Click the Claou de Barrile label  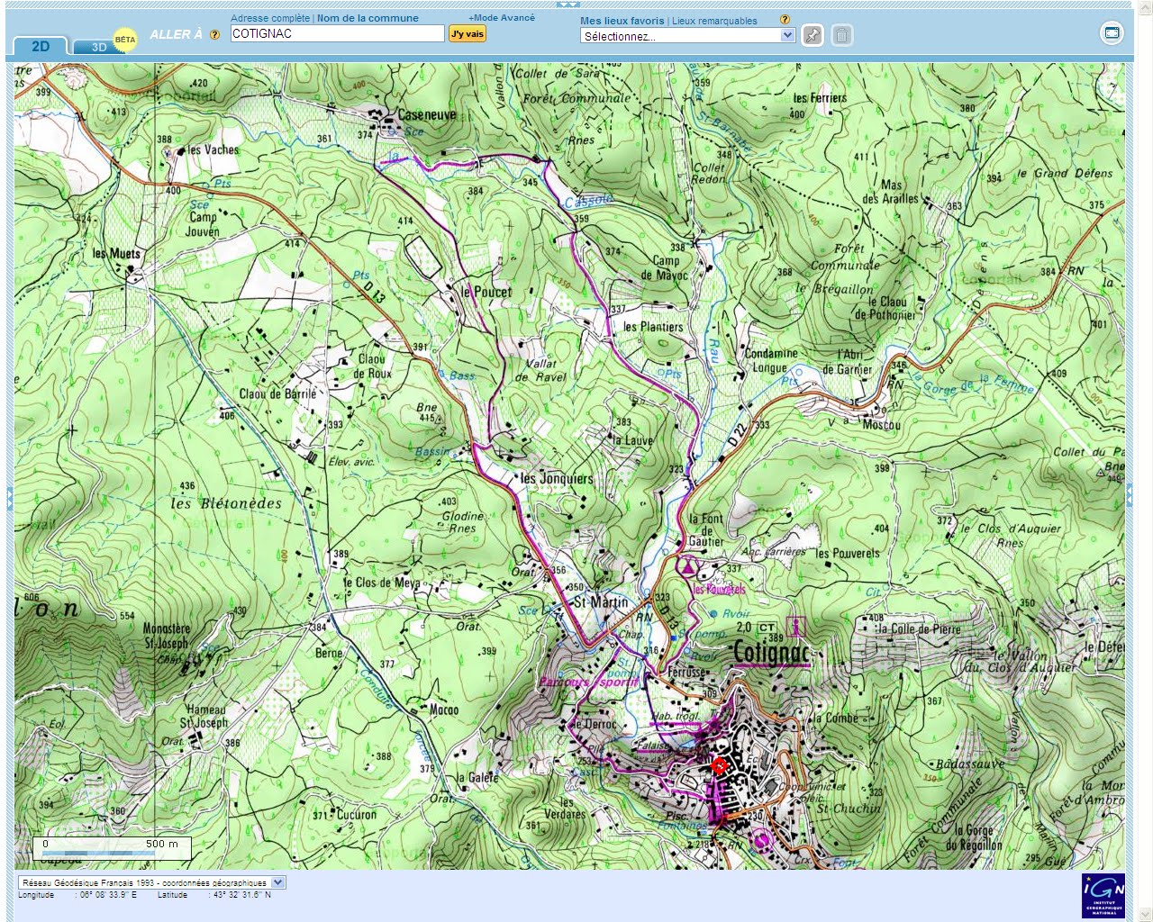[277, 393]
